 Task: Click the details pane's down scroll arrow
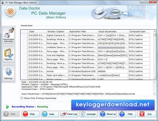coord(155,94)
